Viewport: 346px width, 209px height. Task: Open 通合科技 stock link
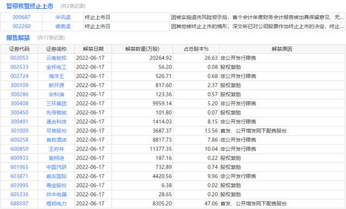coord(56,122)
